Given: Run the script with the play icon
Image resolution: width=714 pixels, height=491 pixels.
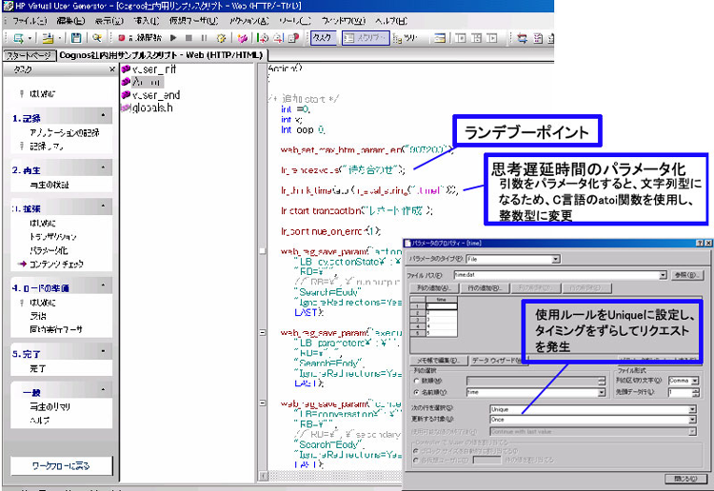Looking at the screenshot, I should (x=173, y=38).
